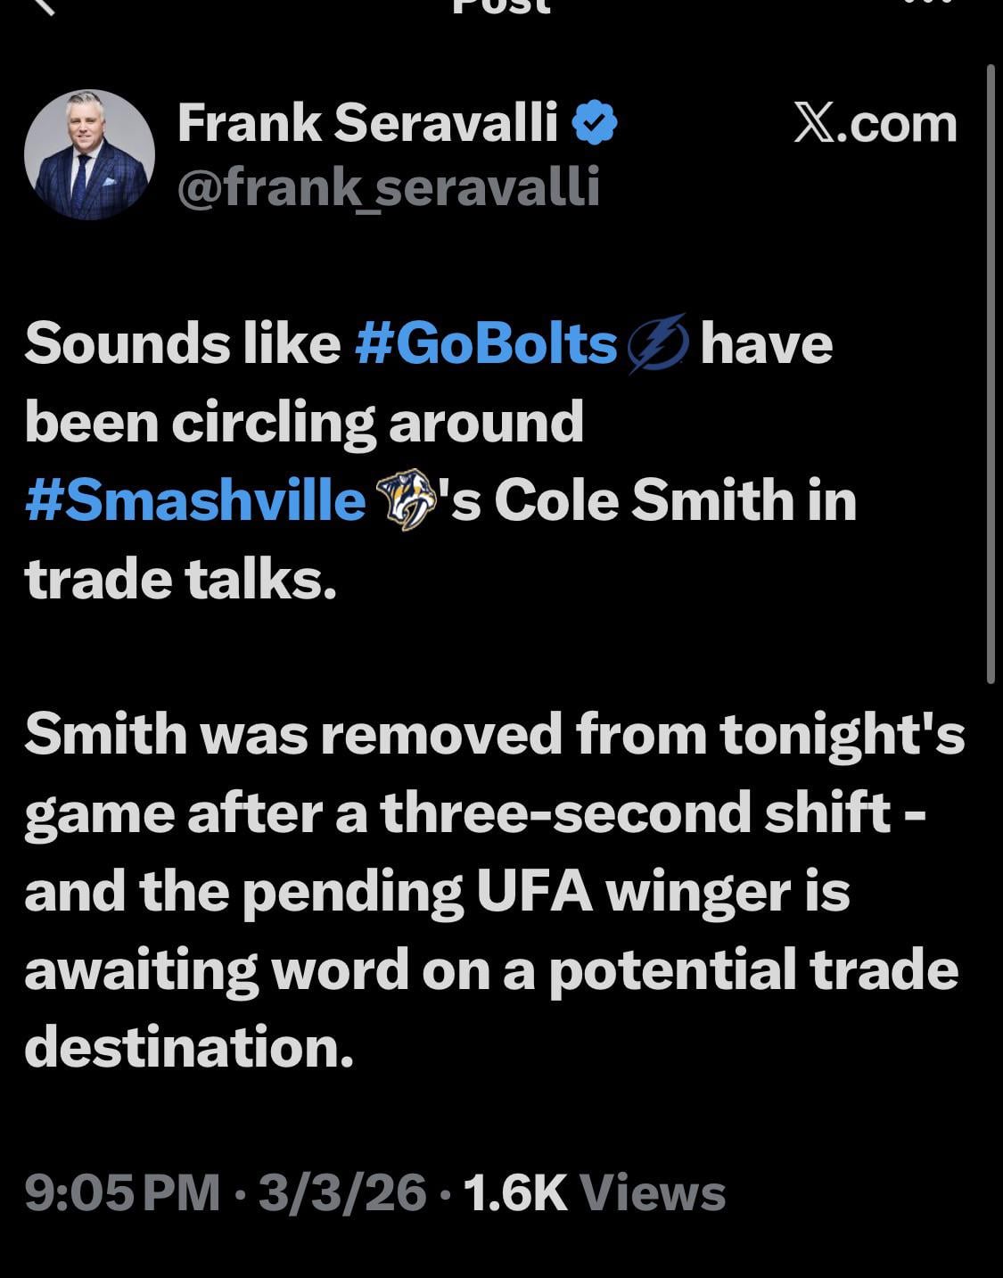This screenshot has width=1003, height=1278.
Task: Tap the 3/3/26 post date
Action: click(342, 1192)
